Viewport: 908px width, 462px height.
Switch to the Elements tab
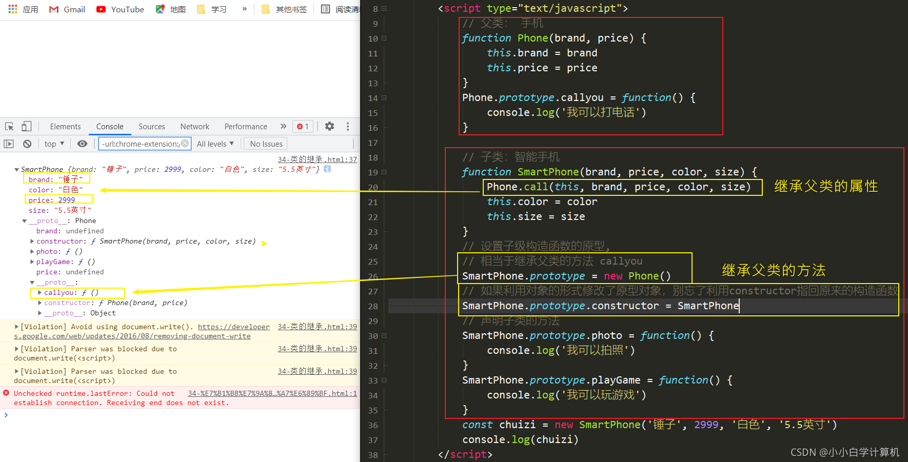tap(65, 127)
